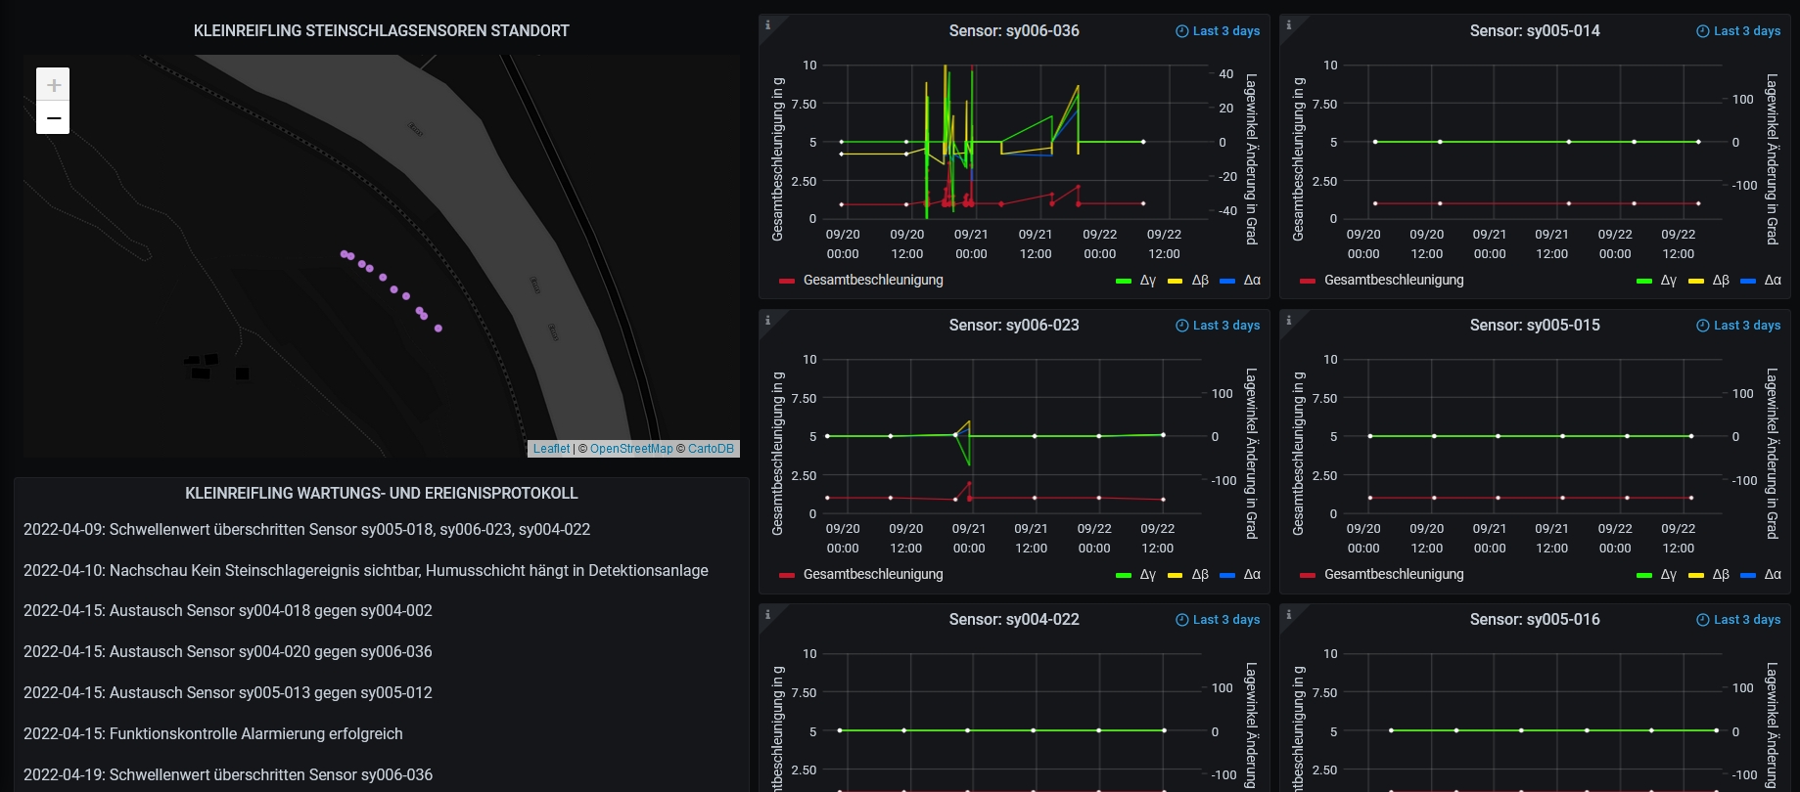The width and height of the screenshot is (1800, 792).
Task: Click the 2022-04-09 Schwellenwert überschritten log entry
Action: click(x=307, y=530)
